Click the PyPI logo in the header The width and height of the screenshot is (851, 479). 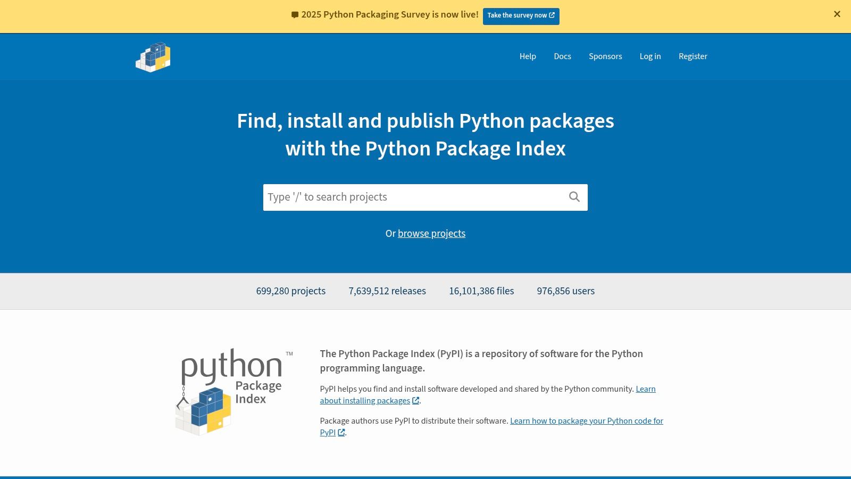(153, 56)
